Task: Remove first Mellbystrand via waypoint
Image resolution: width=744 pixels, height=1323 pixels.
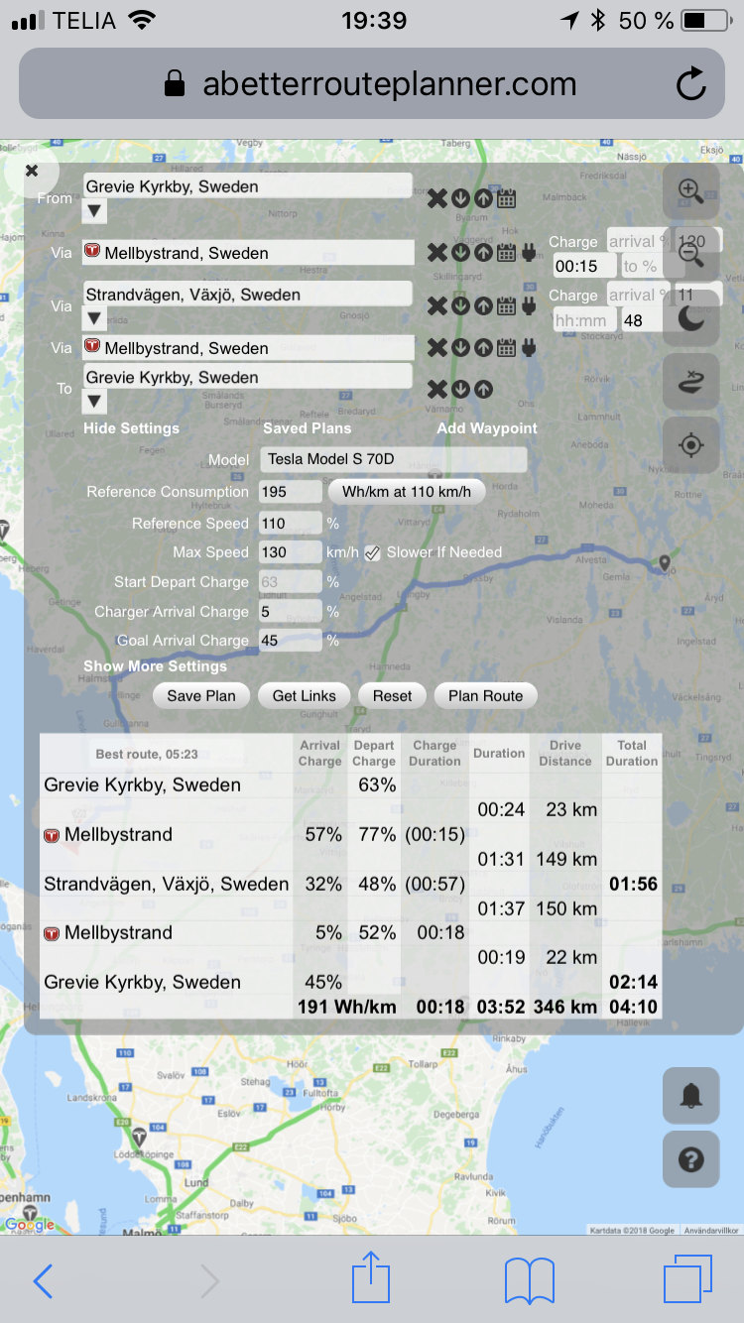Action: (x=437, y=252)
